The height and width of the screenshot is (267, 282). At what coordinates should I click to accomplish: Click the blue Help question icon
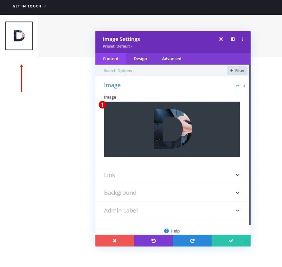point(166,231)
